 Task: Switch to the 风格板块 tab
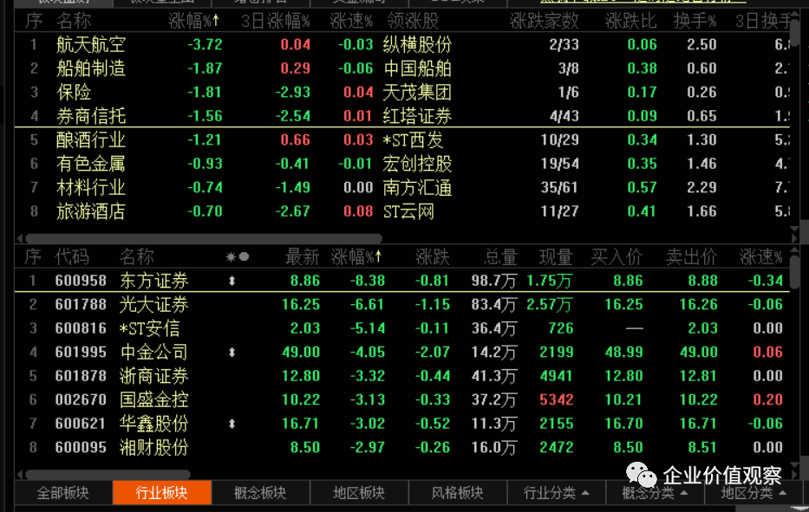pyautogui.click(x=457, y=492)
